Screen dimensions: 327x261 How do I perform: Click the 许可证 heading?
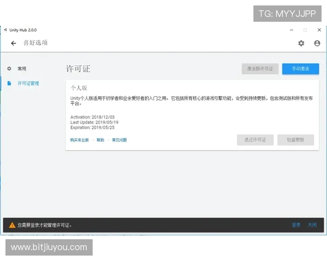78,69
